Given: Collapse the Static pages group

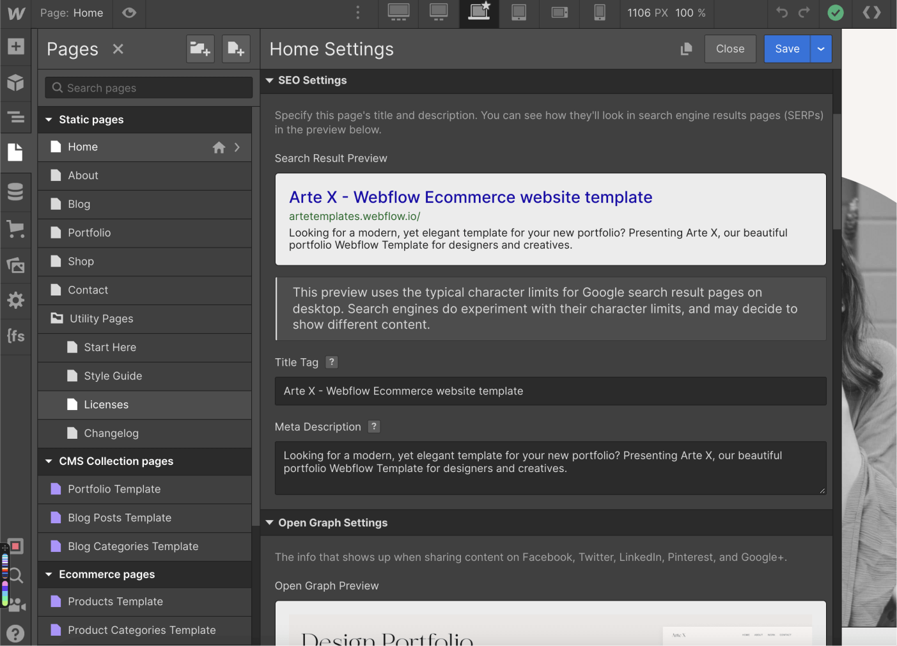Looking at the screenshot, I should (x=49, y=120).
